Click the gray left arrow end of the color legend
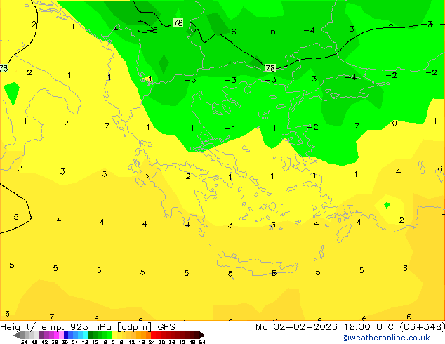The image size is (445, 344). click(16, 336)
